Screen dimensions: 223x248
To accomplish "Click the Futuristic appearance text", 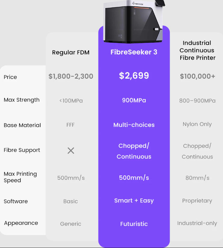I will 134,224.
